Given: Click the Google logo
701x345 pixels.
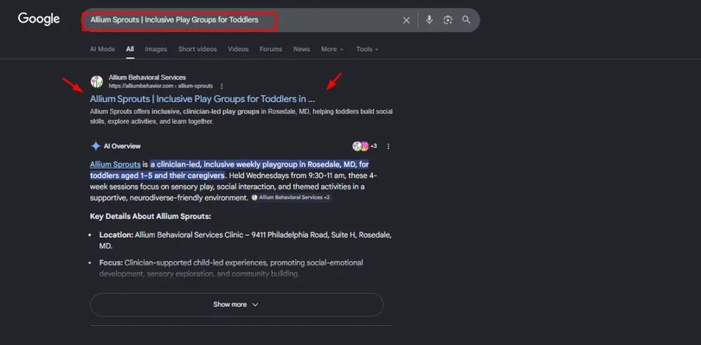Looking at the screenshot, I should pyautogui.click(x=39, y=19).
